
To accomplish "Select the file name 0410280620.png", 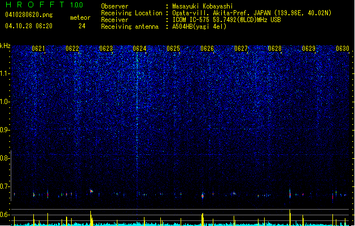I will tap(29, 15).
